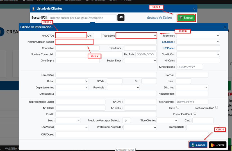Open the TServicio dropdown
Image resolution: width=232 pixels, height=151 pixels.
tap(198, 35)
